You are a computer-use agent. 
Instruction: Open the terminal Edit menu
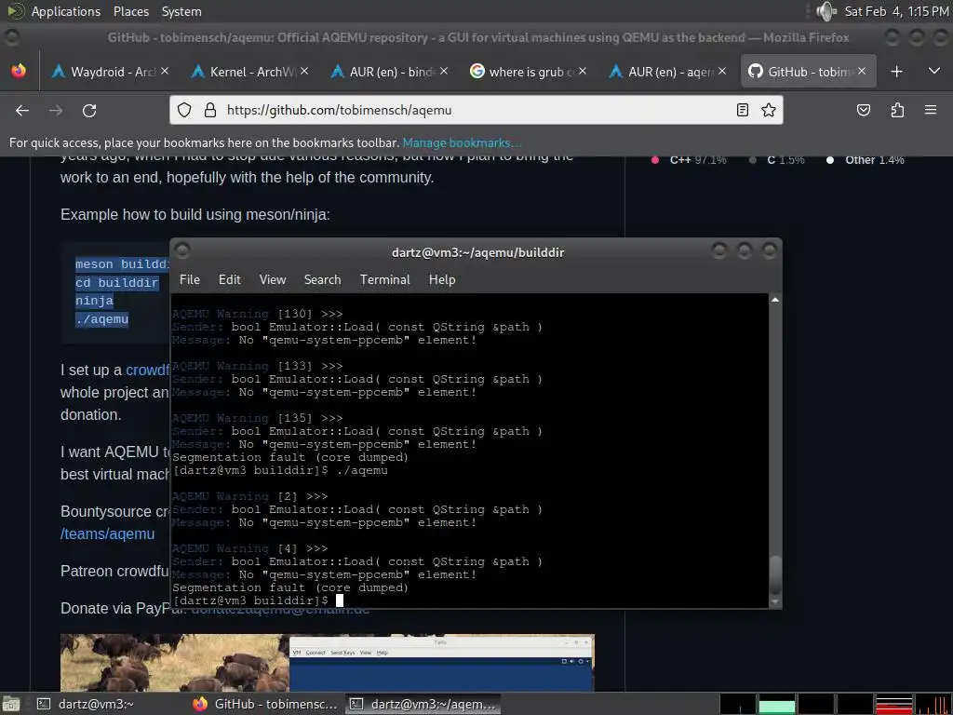(x=230, y=279)
